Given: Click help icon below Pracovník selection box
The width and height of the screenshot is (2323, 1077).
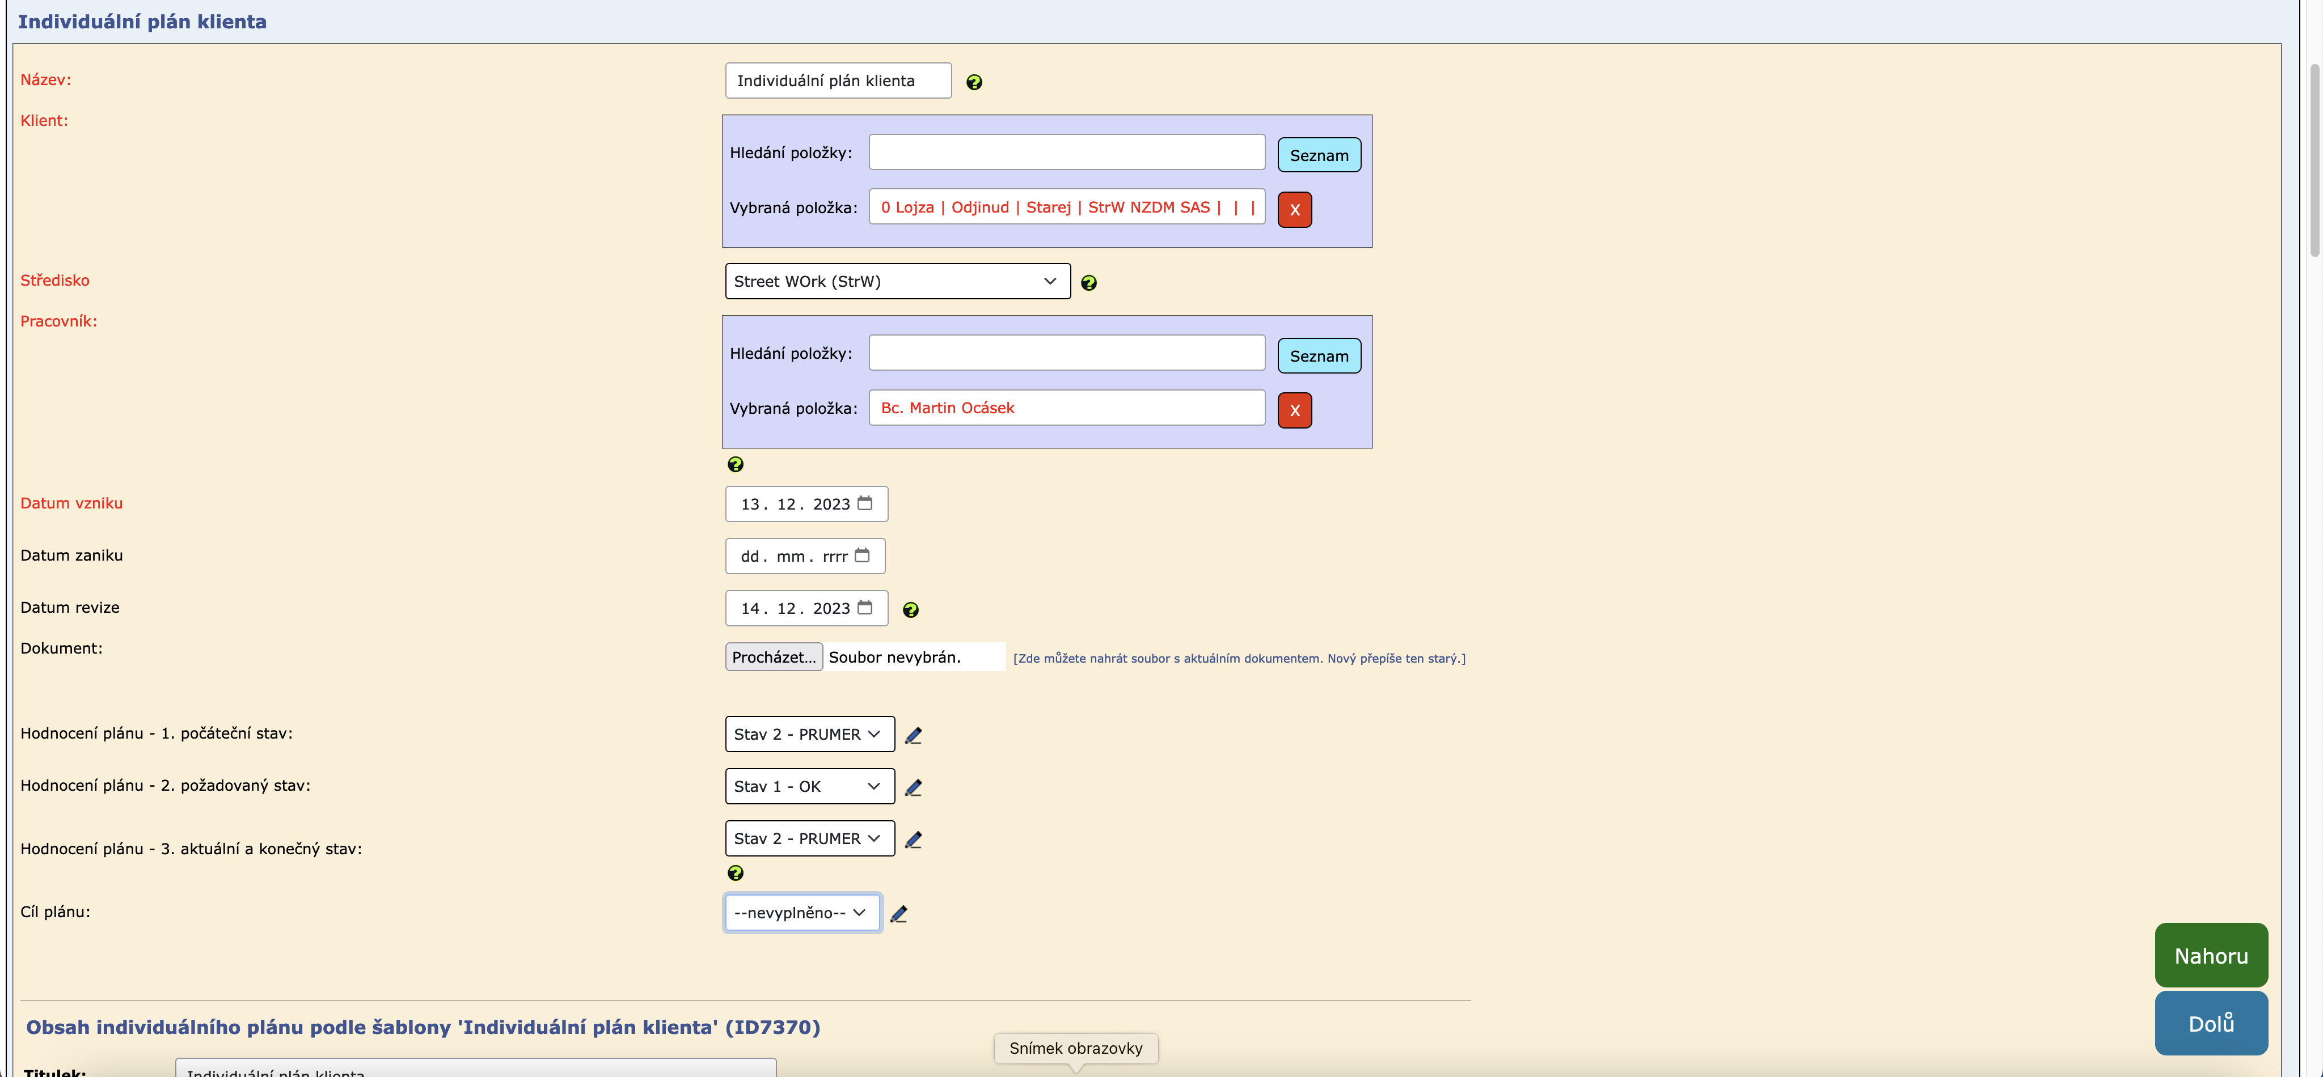Looking at the screenshot, I should click(x=736, y=464).
